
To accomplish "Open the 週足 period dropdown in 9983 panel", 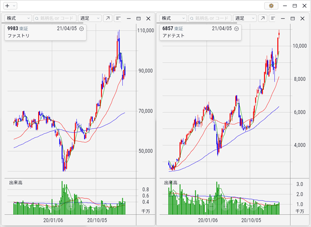I will 90,18.
